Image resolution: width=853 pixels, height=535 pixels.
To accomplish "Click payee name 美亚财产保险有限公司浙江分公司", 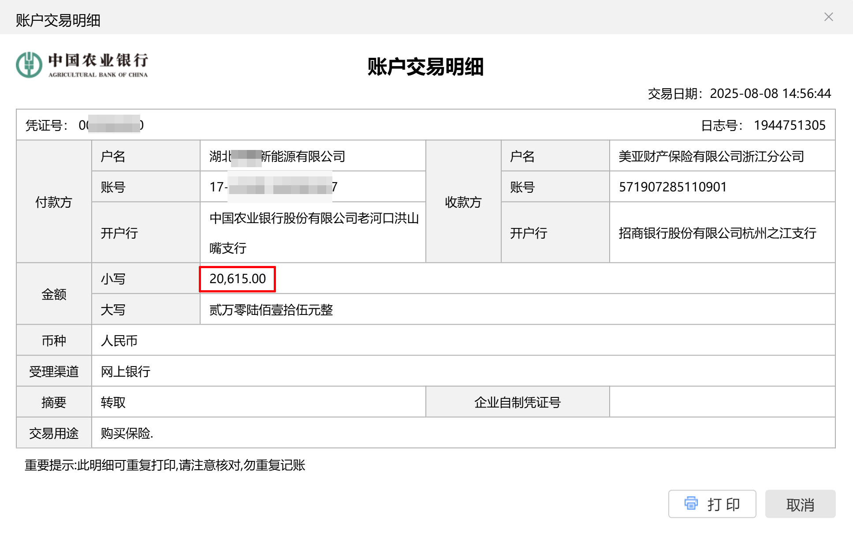I will click(711, 156).
